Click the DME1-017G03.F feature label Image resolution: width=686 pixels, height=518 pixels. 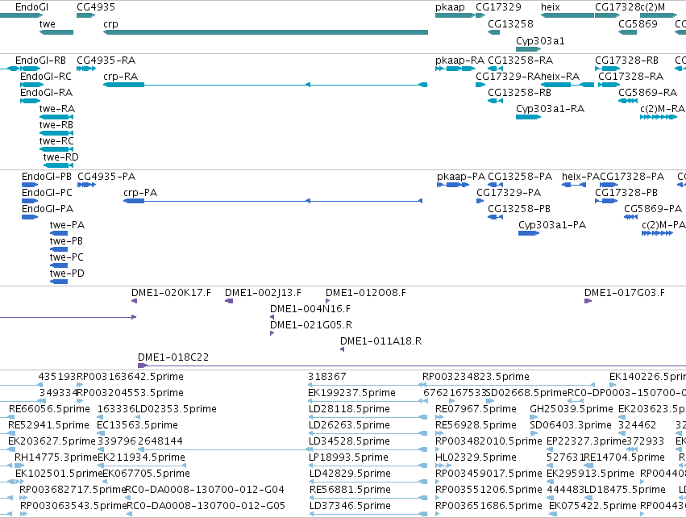(625, 294)
